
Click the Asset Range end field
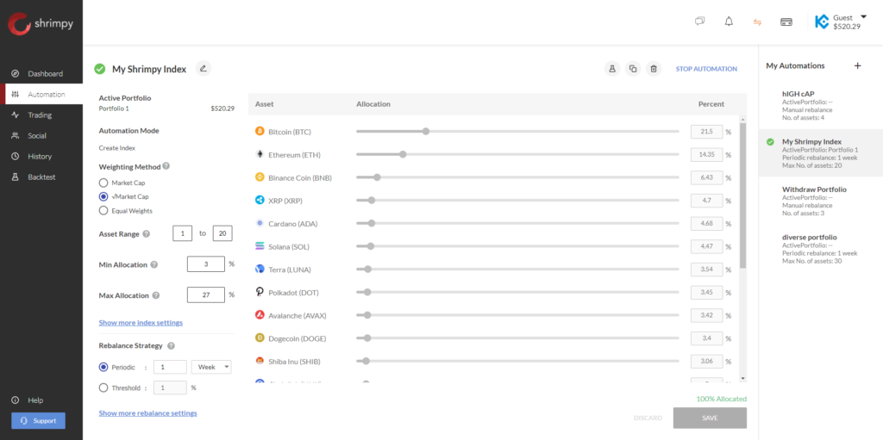(222, 233)
